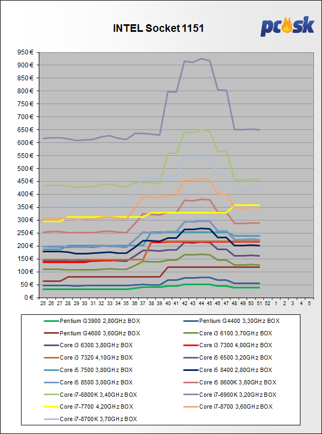Click the green Pentium G3900 legend line swatch
Screen dimensions: 322x434
pyautogui.click(x=51, y=321)
